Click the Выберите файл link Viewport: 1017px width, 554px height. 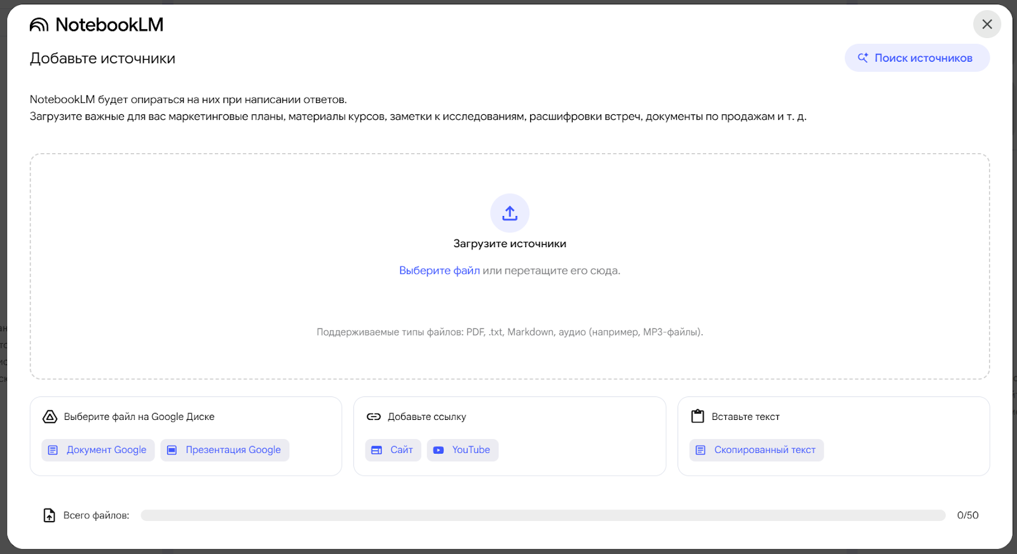click(x=439, y=271)
